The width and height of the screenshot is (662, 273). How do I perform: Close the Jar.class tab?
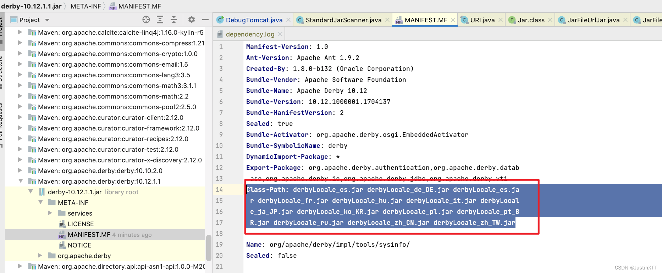(550, 20)
